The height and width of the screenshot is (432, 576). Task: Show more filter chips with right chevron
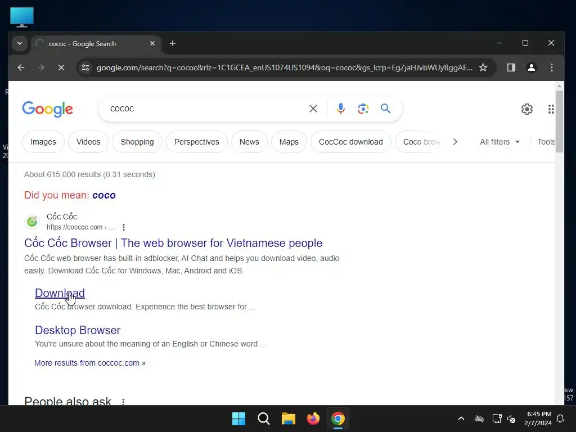coord(455,142)
